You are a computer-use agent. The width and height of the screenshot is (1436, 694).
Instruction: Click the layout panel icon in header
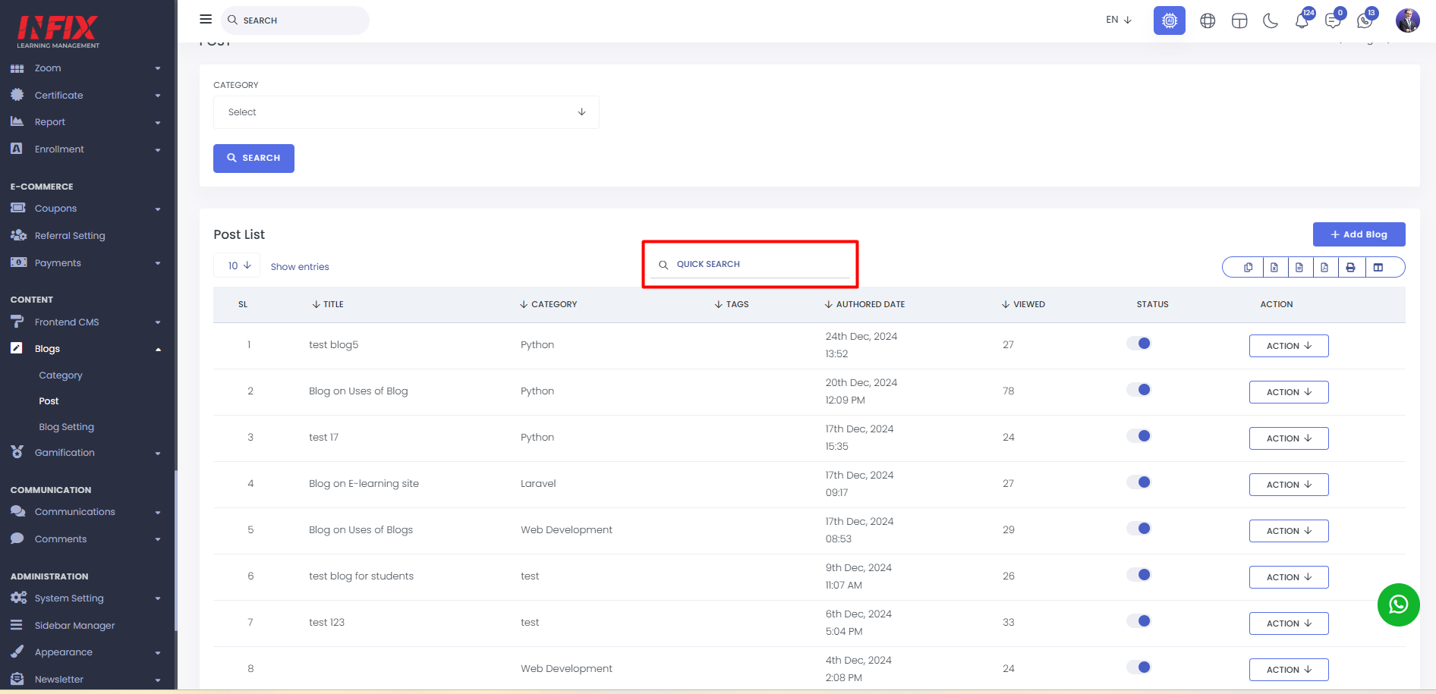[1239, 20]
